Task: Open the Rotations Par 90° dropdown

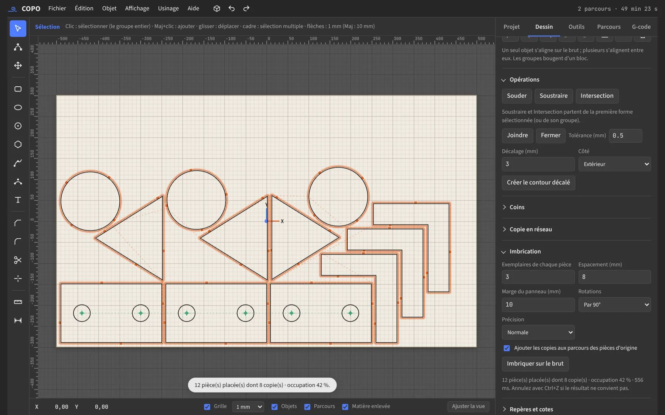Action: (x=614, y=305)
